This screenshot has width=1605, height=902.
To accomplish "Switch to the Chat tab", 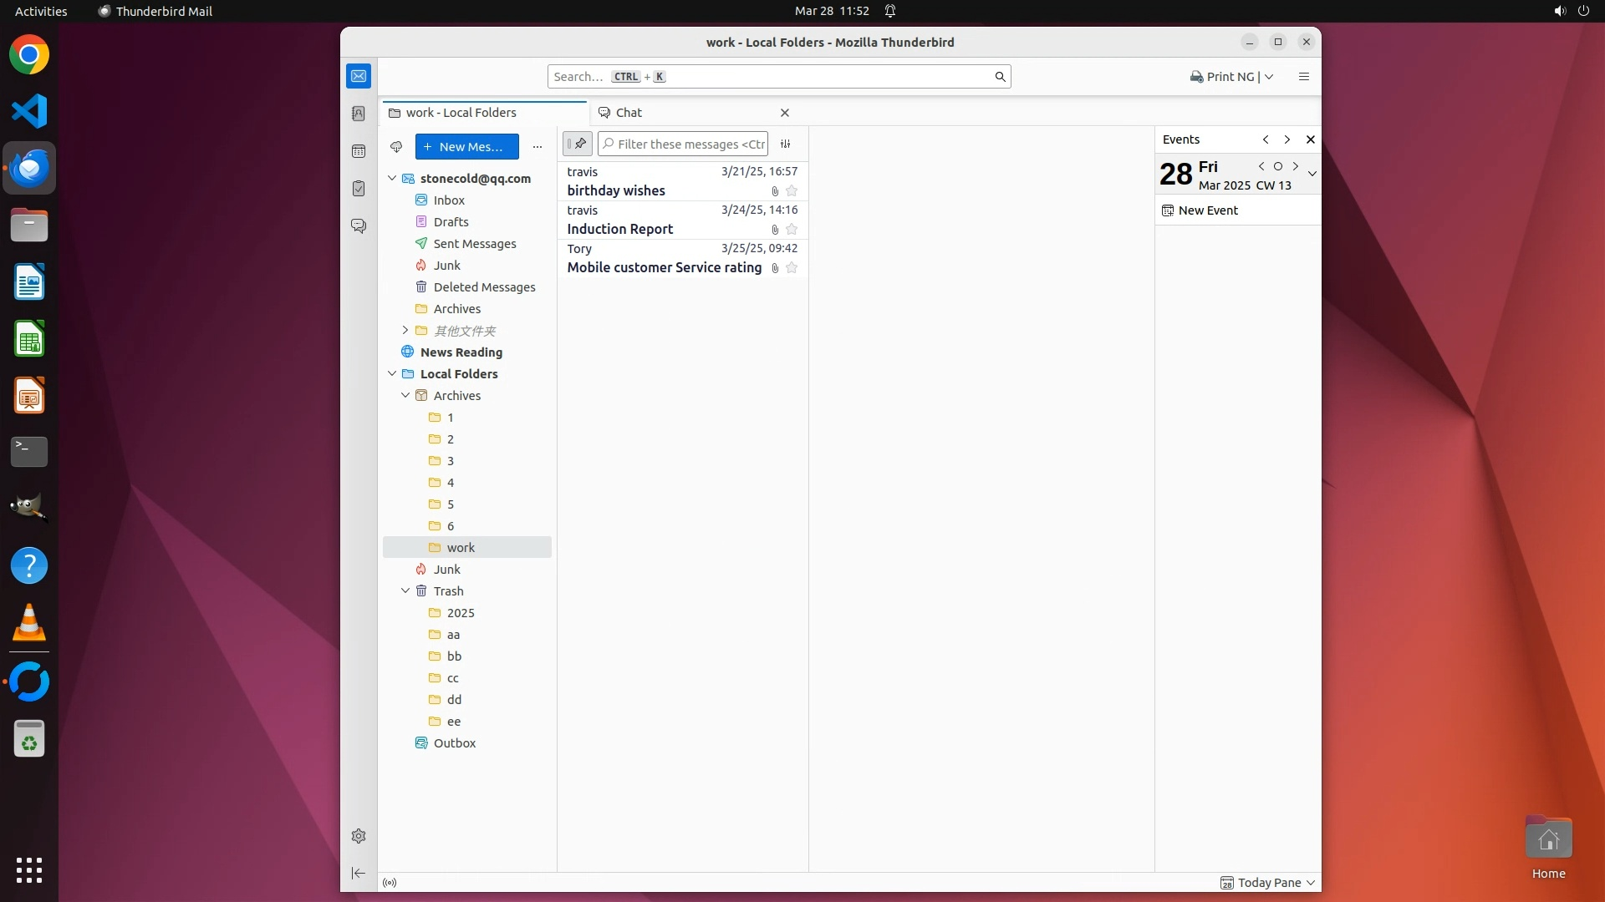I will pos(629,113).
